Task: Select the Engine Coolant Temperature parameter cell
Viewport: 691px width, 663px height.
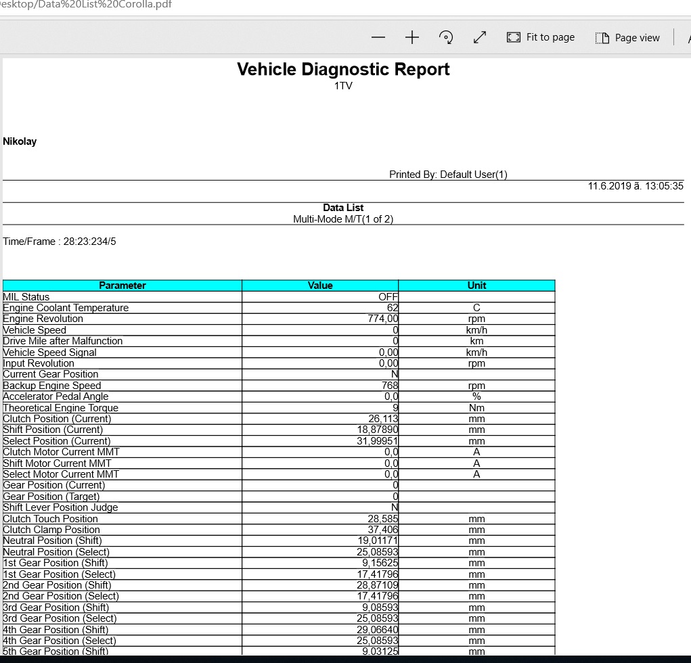Action: coord(66,308)
